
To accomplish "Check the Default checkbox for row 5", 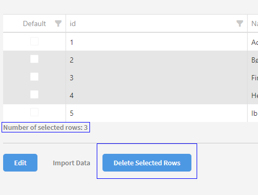I will 34,112.
